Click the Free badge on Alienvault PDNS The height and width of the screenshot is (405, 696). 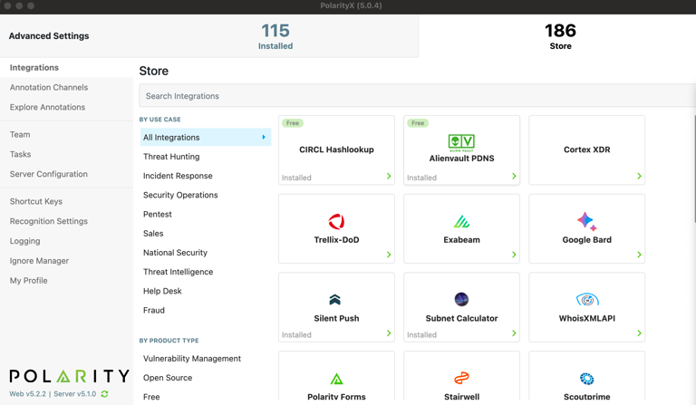point(418,123)
